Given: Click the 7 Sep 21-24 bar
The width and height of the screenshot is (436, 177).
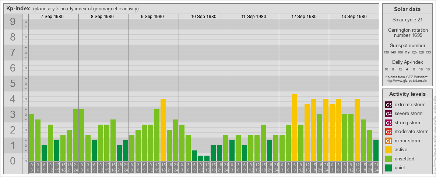Looking at the screenshot, I should [x=75, y=135].
